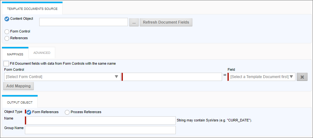The height and width of the screenshot is (138, 313).
Task: Click the mapping value text field
Action: tap(172, 77)
